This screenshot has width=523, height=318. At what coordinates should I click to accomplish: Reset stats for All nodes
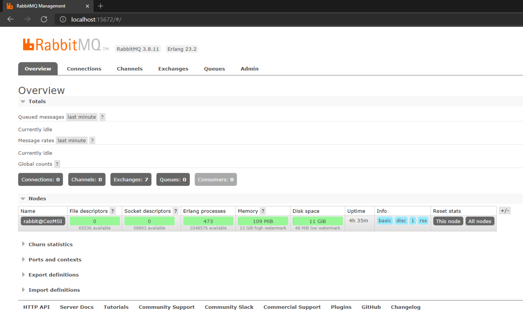click(480, 221)
